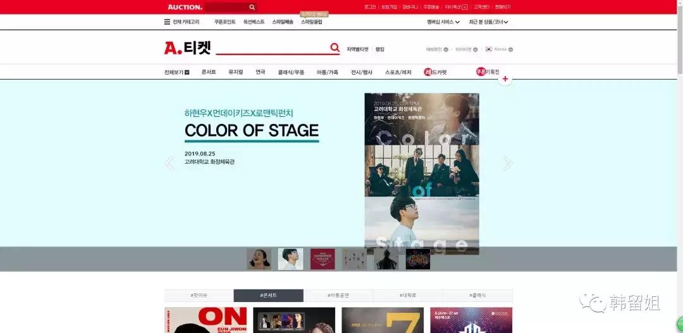The image size is (683, 333).
Task: Show the previous banner with left arrow
Action: click(169, 163)
